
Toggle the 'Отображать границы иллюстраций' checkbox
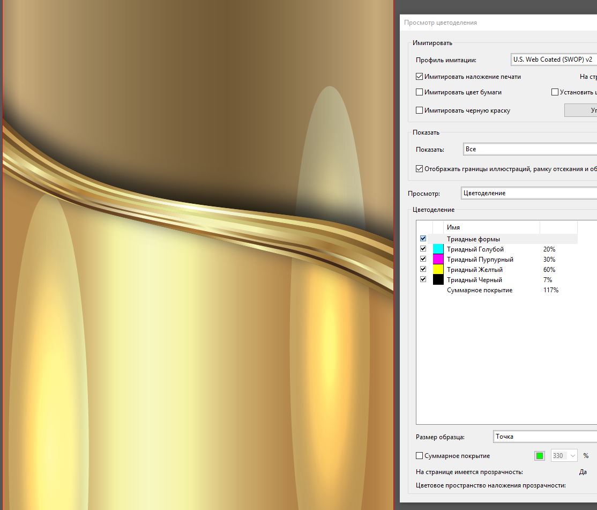(x=419, y=169)
